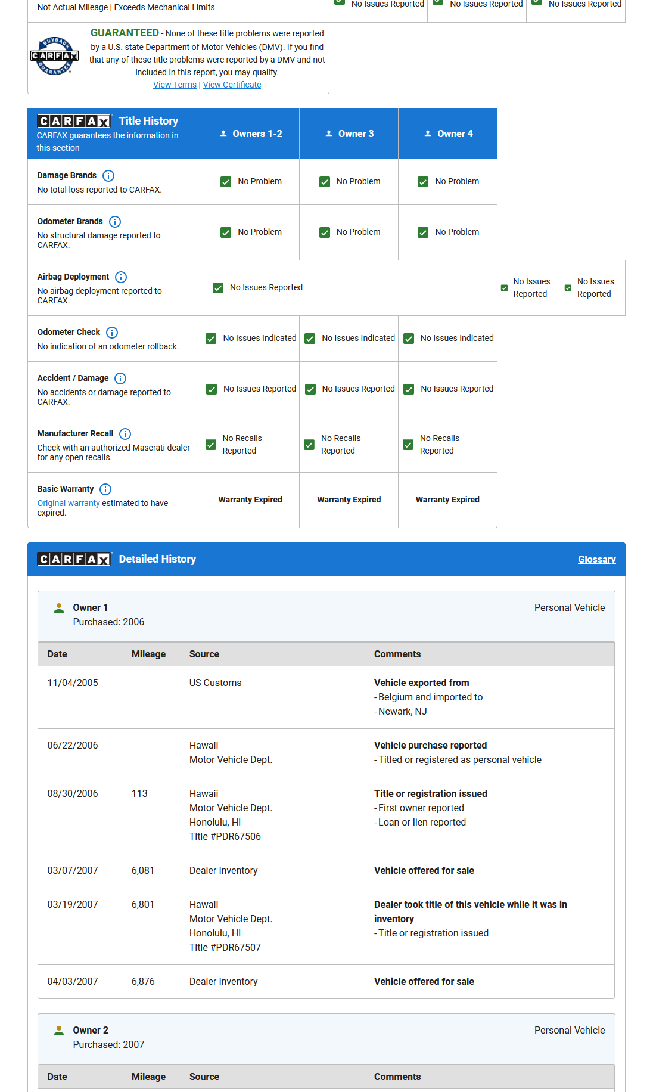Click the Damage Brands info icon
650x1092 pixels.
click(108, 176)
